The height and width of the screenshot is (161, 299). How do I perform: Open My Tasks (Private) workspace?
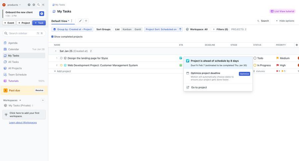pyautogui.click(x=20, y=105)
